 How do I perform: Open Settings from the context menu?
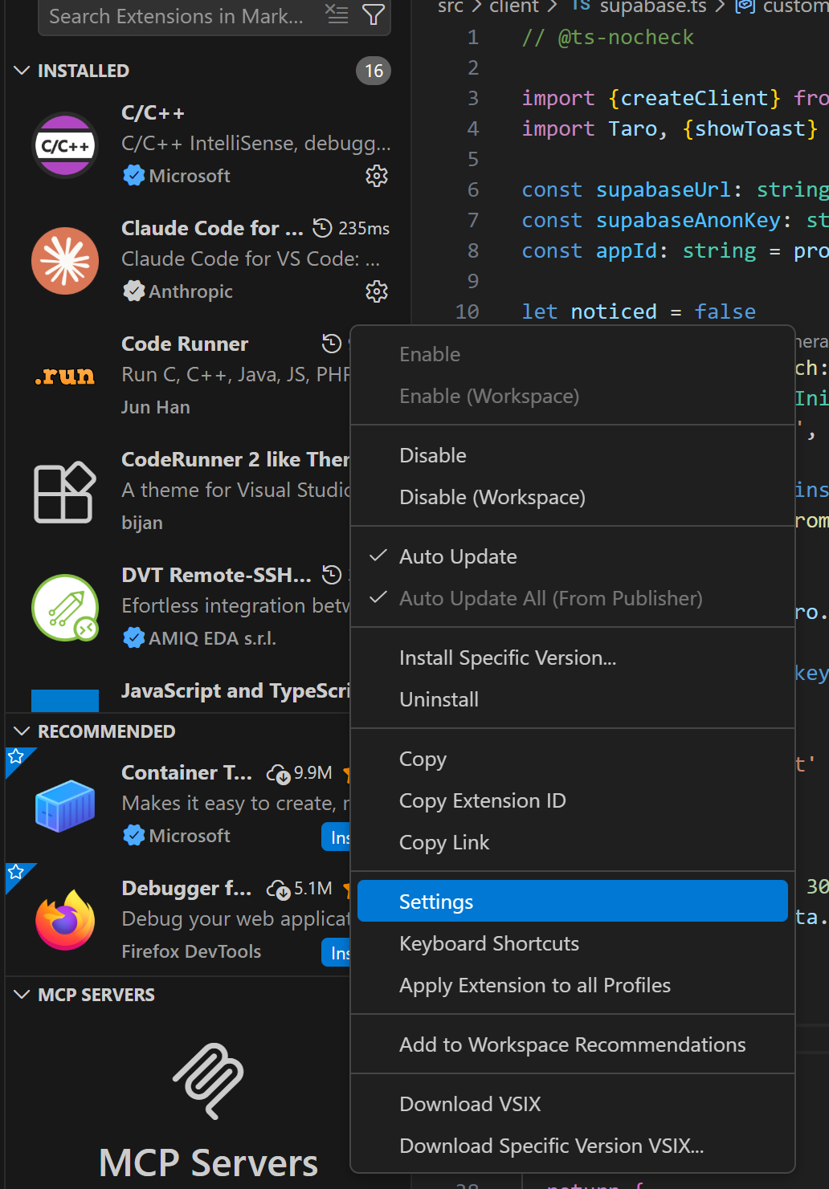(x=572, y=902)
